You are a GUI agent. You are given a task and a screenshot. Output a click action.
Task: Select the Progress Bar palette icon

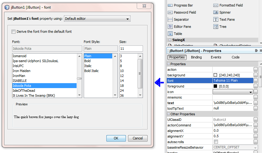pyautogui.click(x=170, y=5)
